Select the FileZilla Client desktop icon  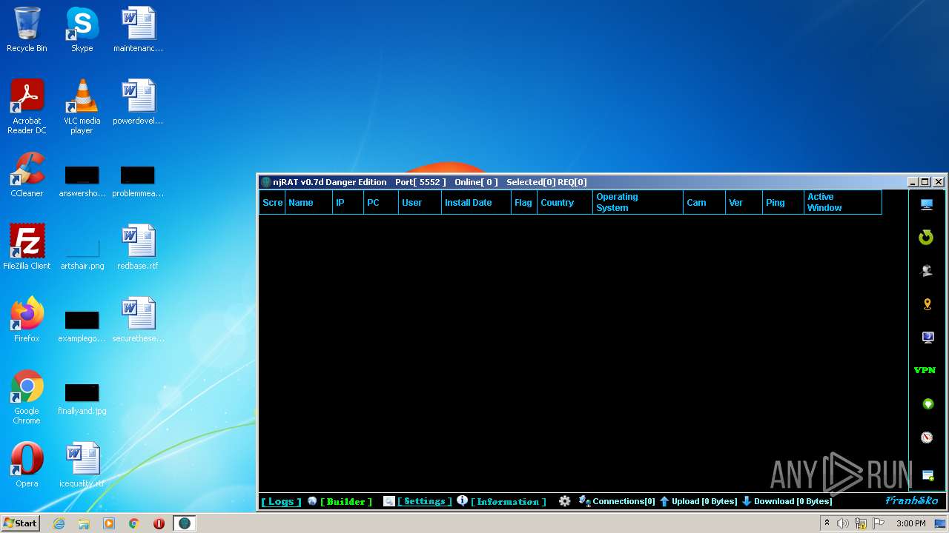coord(27,247)
